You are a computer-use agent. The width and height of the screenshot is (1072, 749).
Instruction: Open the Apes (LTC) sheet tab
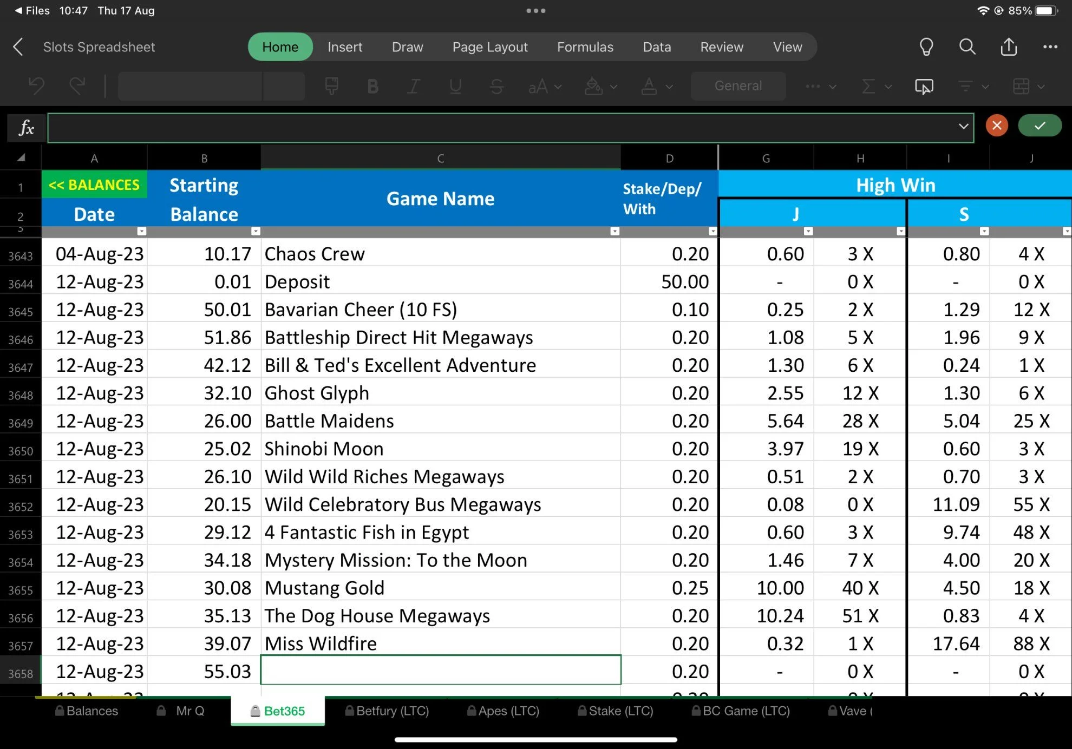point(504,711)
